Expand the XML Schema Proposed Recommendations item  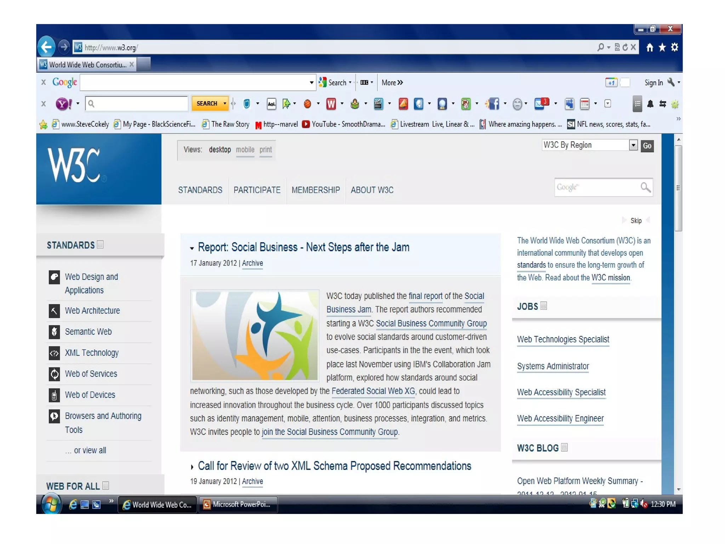tap(192, 467)
